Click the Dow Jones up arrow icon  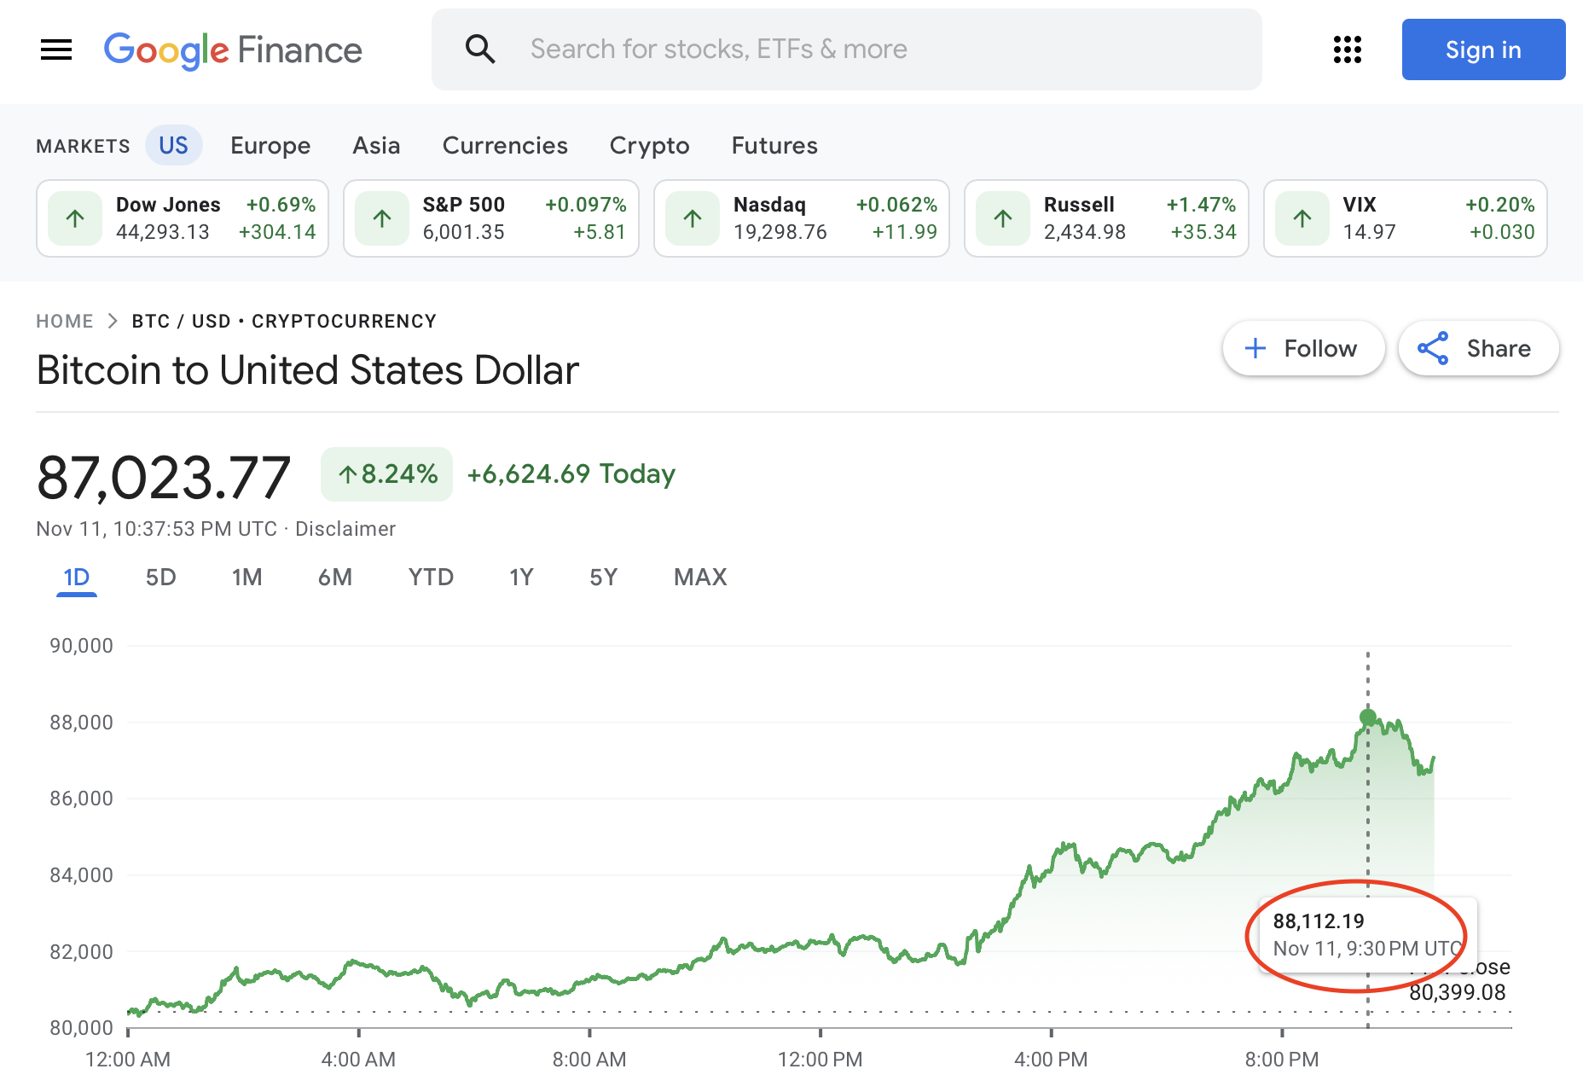click(x=75, y=218)
